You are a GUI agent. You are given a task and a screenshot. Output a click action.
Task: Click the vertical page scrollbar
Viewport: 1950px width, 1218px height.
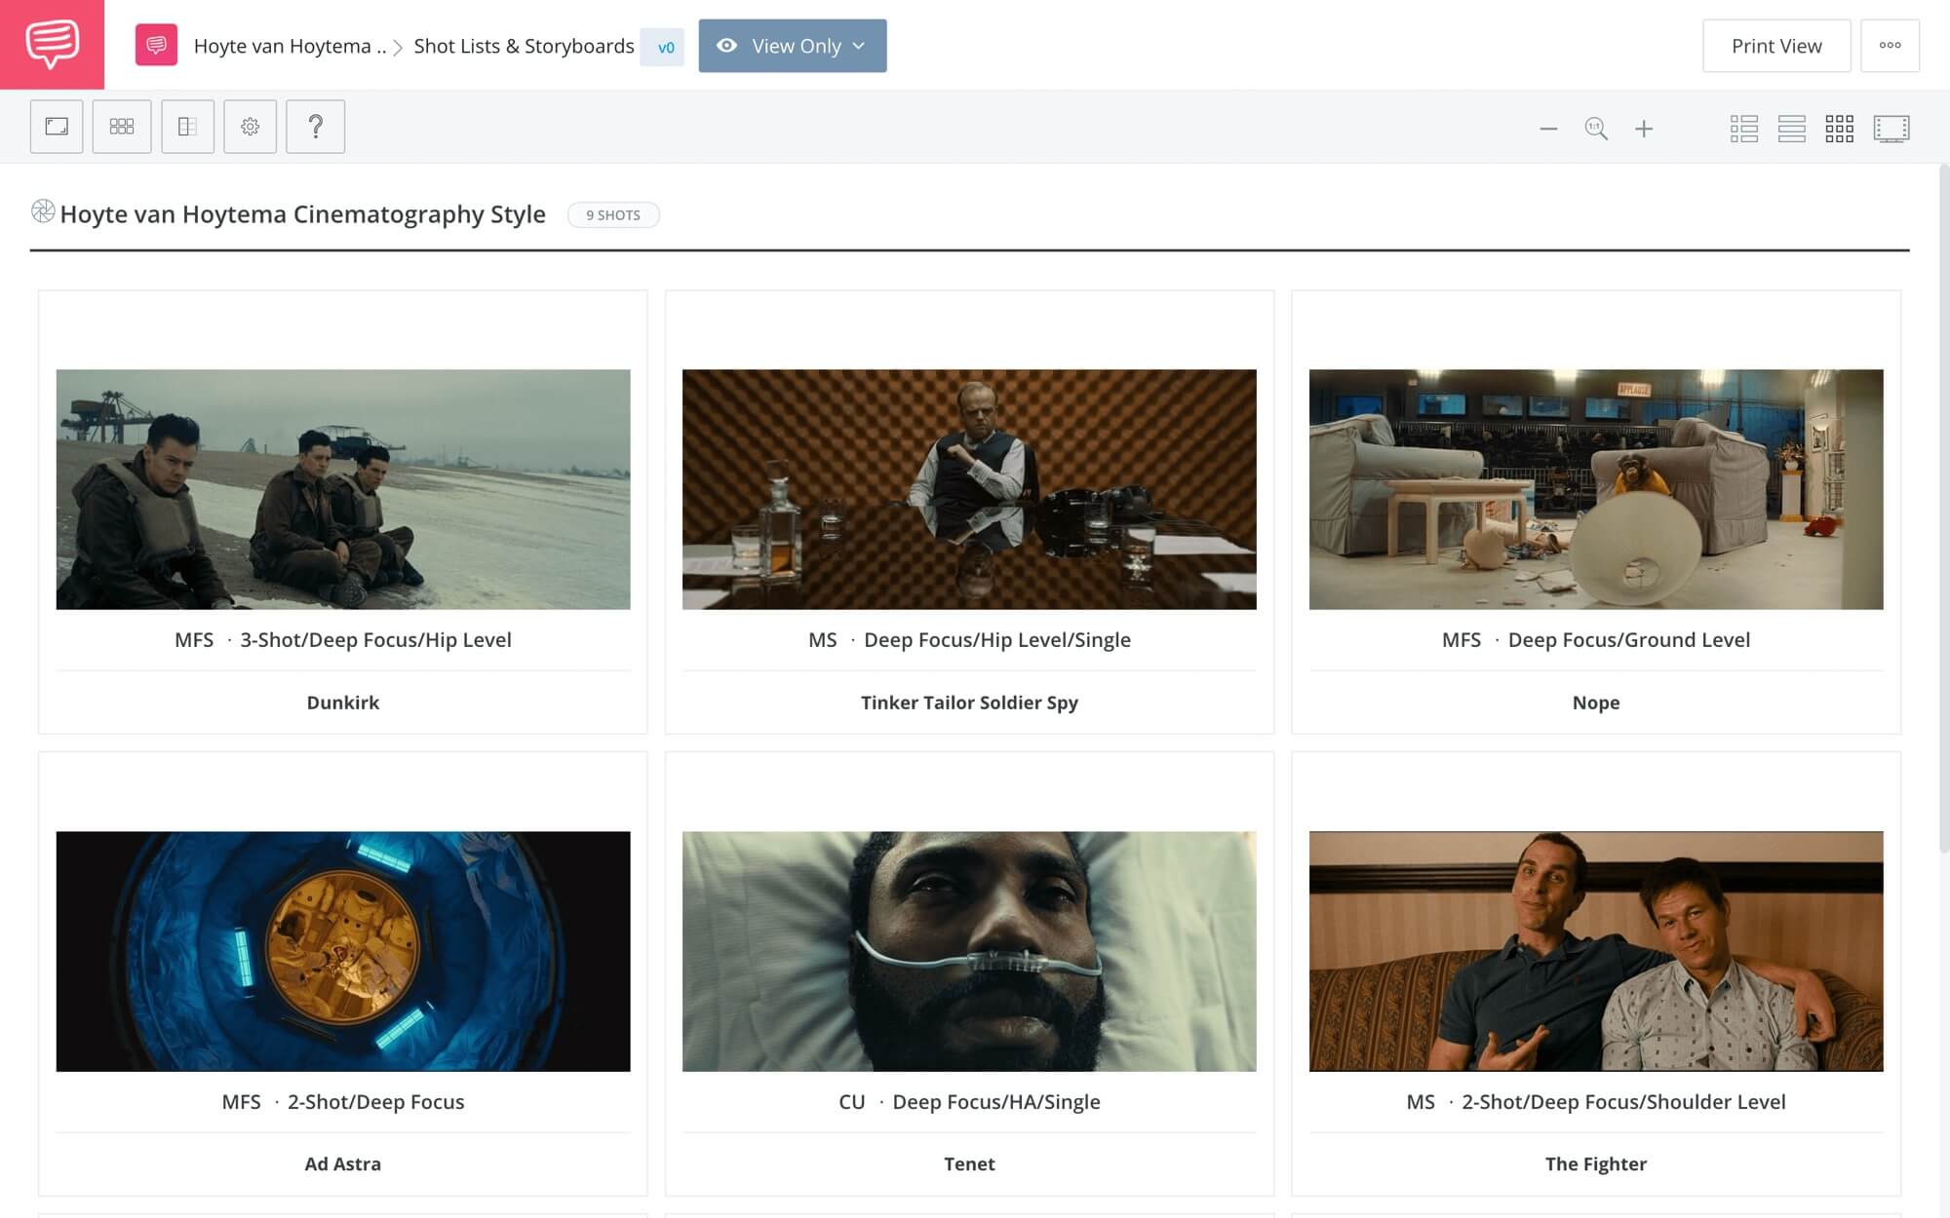1944,507
